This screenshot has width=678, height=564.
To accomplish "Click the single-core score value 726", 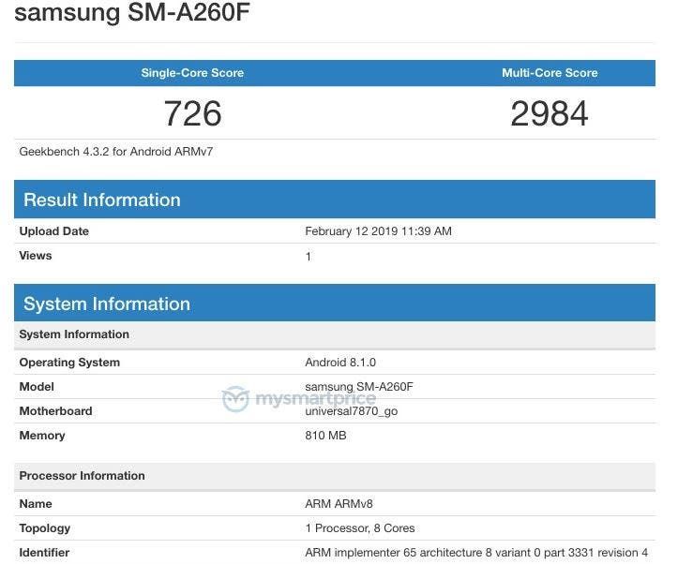I will [x=193, y=113].
